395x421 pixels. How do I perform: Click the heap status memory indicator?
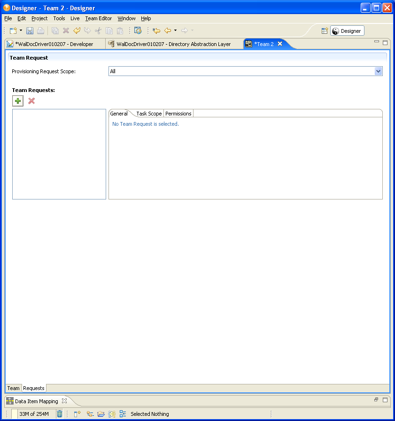point(34,414)
